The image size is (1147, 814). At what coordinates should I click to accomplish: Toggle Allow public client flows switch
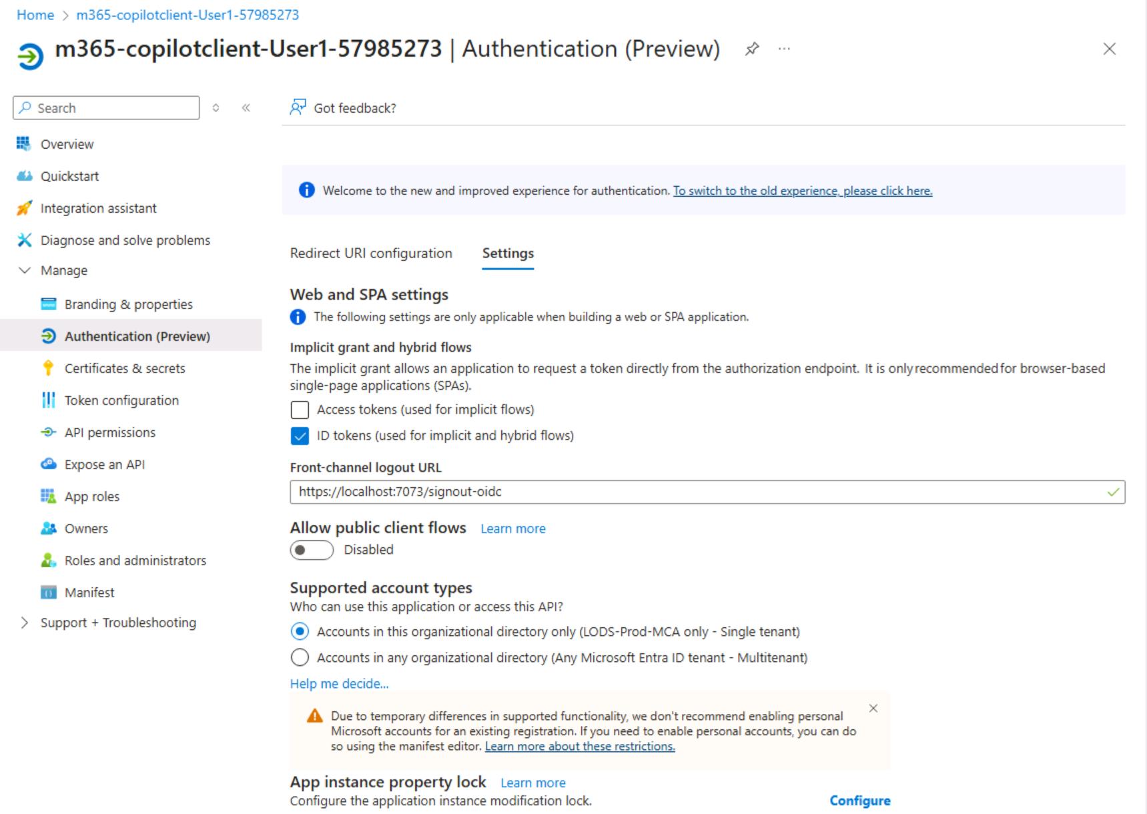[312, 550]
